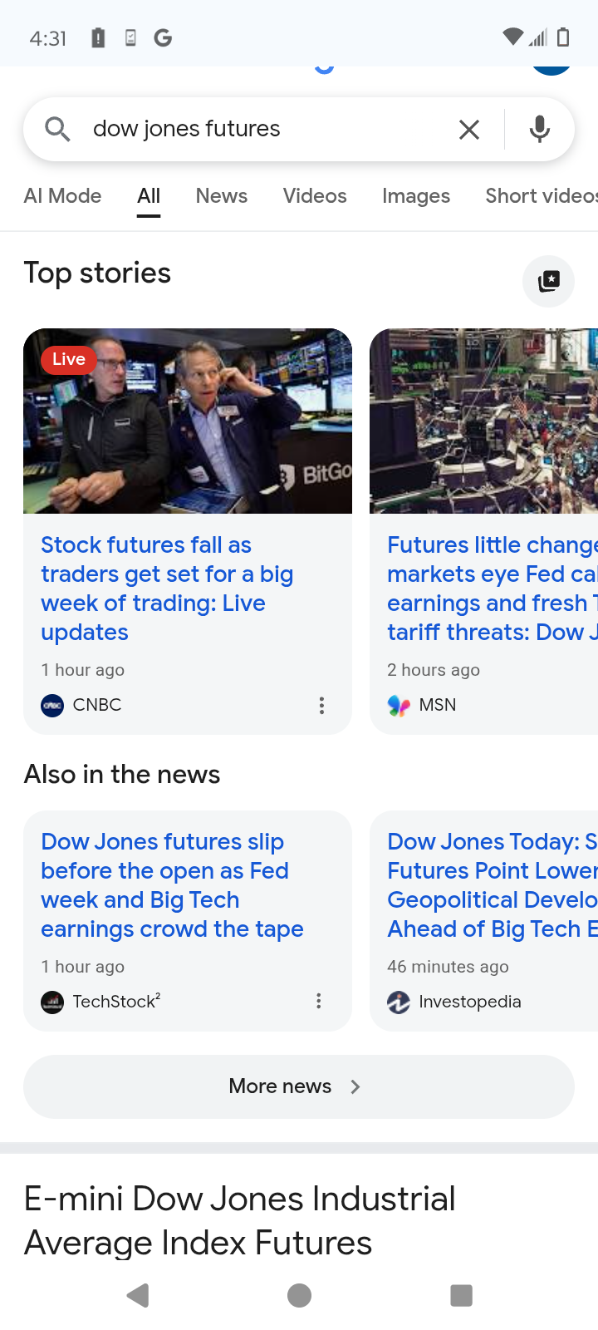Open the Investopedia Dow Jones Today story
The height and width of the screenshot is (1330, 598).
tap(492, 885)
